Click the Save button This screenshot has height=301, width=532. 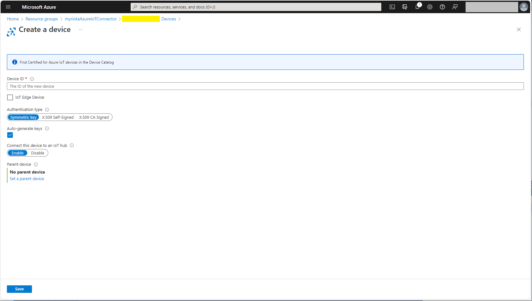tap(19, 289)
